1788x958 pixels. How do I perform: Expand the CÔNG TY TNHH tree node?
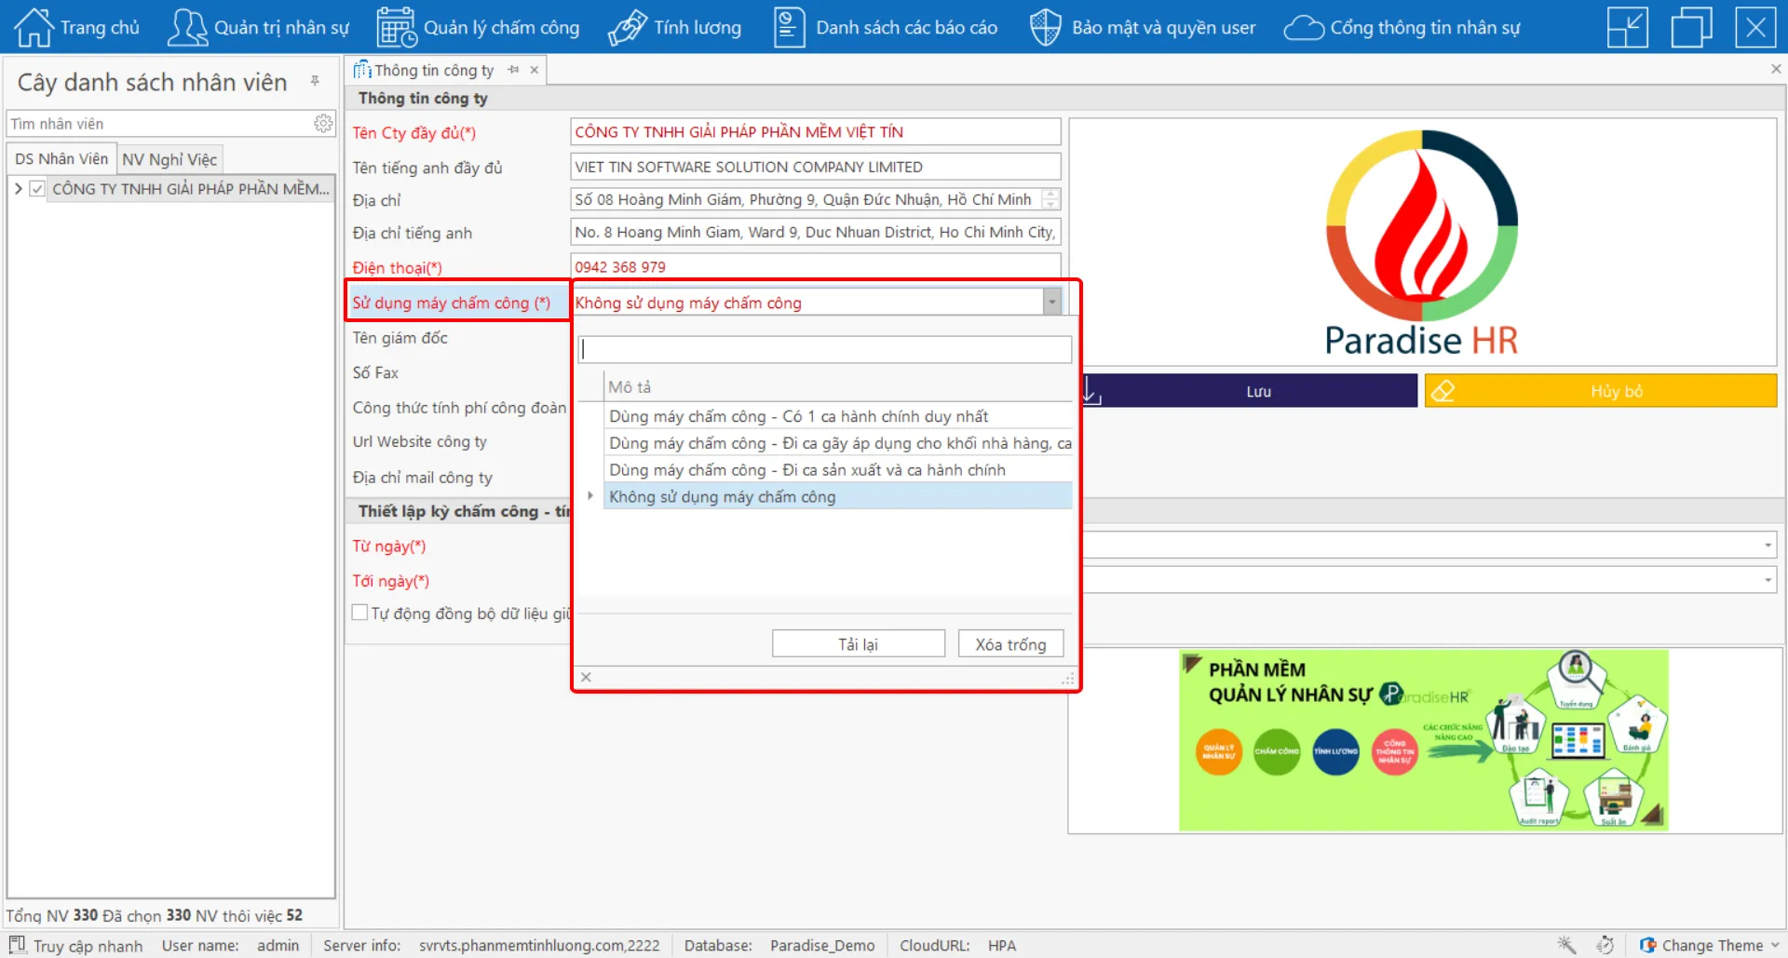[18, 189]
